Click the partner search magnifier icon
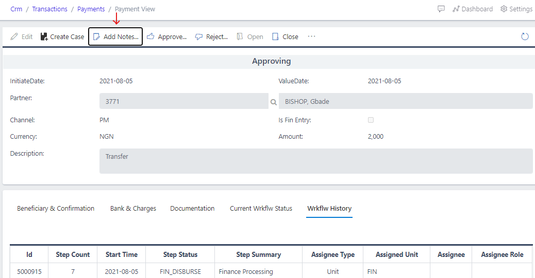 click(273, 102)
